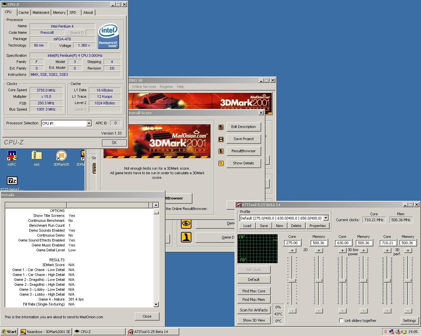Viewport: 421px width, 336px height.
Task: Close the Details window with Close button
Action: coord(147,316)
